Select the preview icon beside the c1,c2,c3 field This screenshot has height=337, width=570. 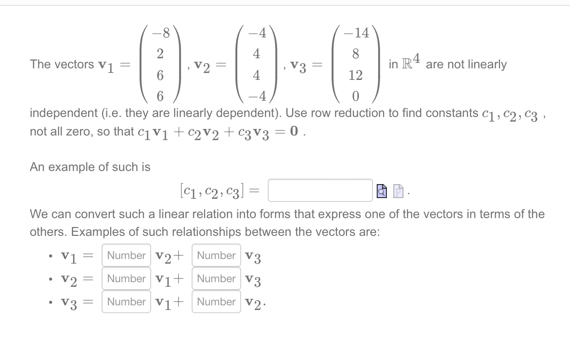click(381, 191)
